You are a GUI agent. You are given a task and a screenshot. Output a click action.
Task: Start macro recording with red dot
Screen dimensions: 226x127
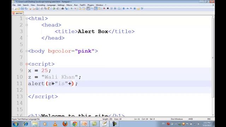tap(104, 8)
